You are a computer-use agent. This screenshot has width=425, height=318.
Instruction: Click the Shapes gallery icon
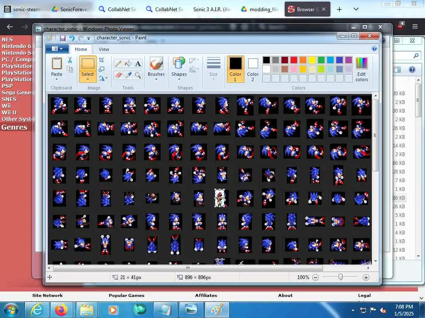click(x=179, y=64)
